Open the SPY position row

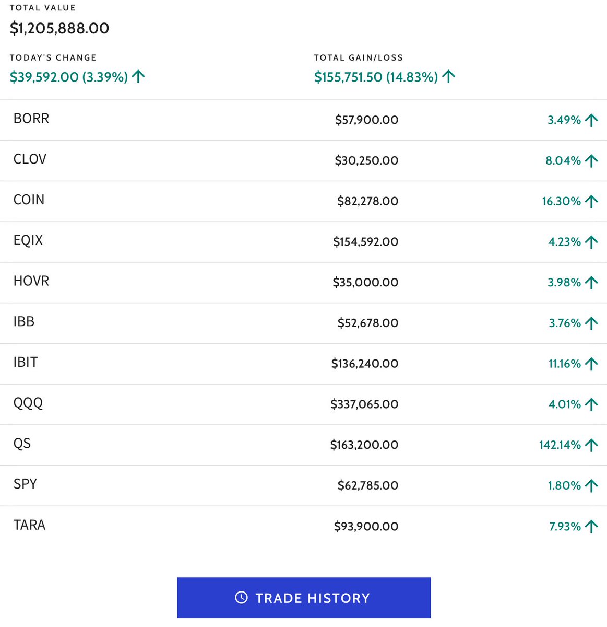click(303, 485)
